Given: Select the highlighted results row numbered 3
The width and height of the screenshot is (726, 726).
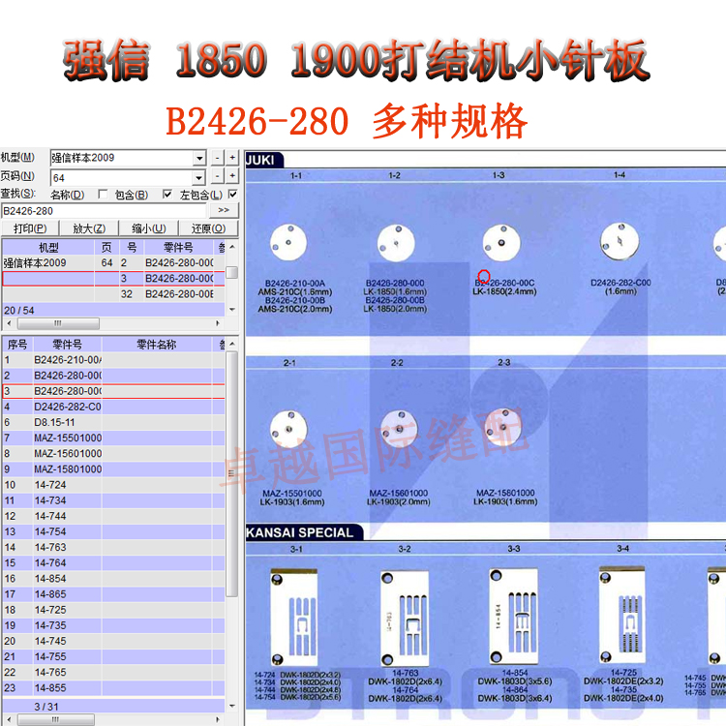Looking at the screenshot, I should click(x=113, y=278).
